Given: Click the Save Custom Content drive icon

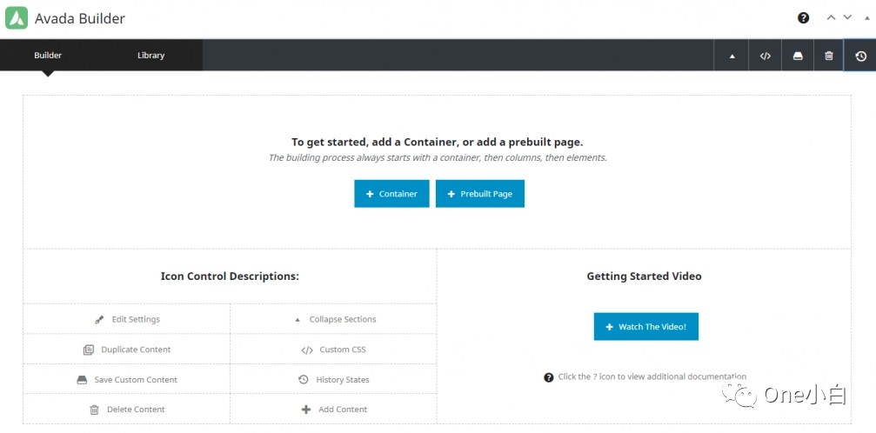Looking at the screenshot, I should pyautogui.click(x=798, y=56).
